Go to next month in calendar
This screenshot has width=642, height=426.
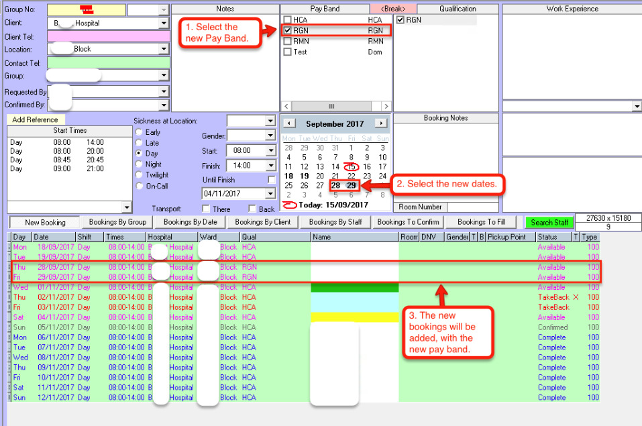coord(380,123)
